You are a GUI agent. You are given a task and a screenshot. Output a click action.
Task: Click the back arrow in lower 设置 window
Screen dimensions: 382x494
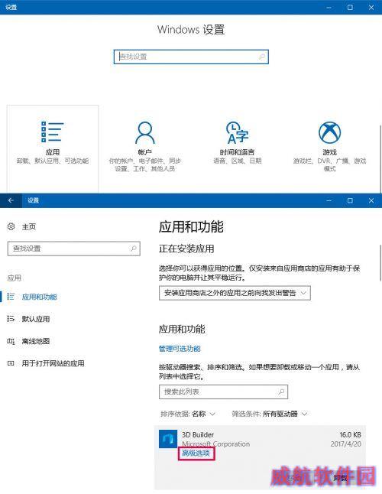[x=11, y=200]
